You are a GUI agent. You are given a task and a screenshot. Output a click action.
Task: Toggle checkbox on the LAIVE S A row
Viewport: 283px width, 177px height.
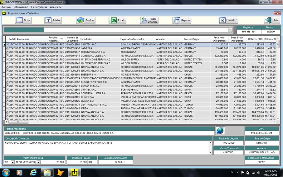tap(7, 48)
